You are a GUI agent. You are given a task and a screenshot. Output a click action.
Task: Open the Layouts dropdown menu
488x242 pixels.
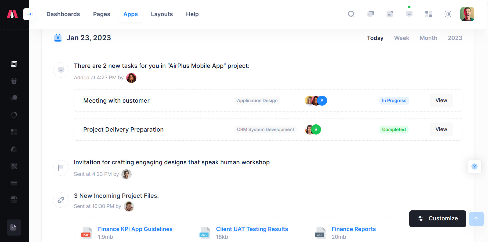162,14
